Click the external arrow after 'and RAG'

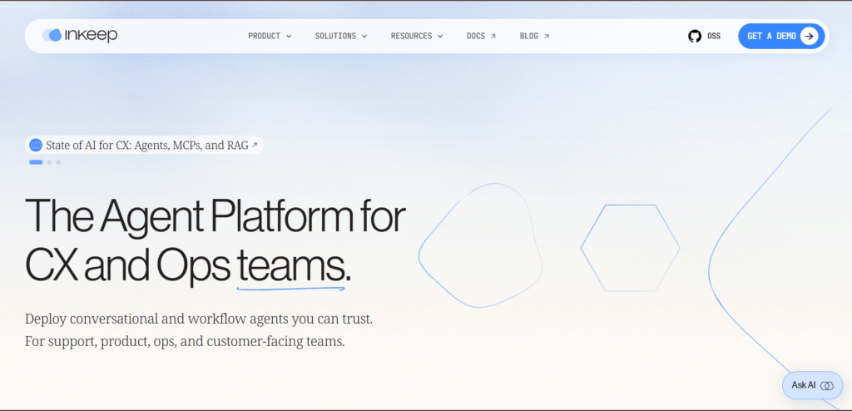[x=255, y=146]
